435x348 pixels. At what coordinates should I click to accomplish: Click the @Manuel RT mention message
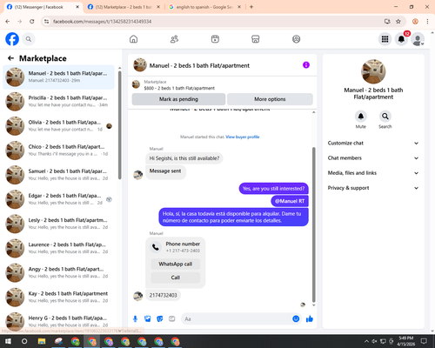[x=290, y=201]
